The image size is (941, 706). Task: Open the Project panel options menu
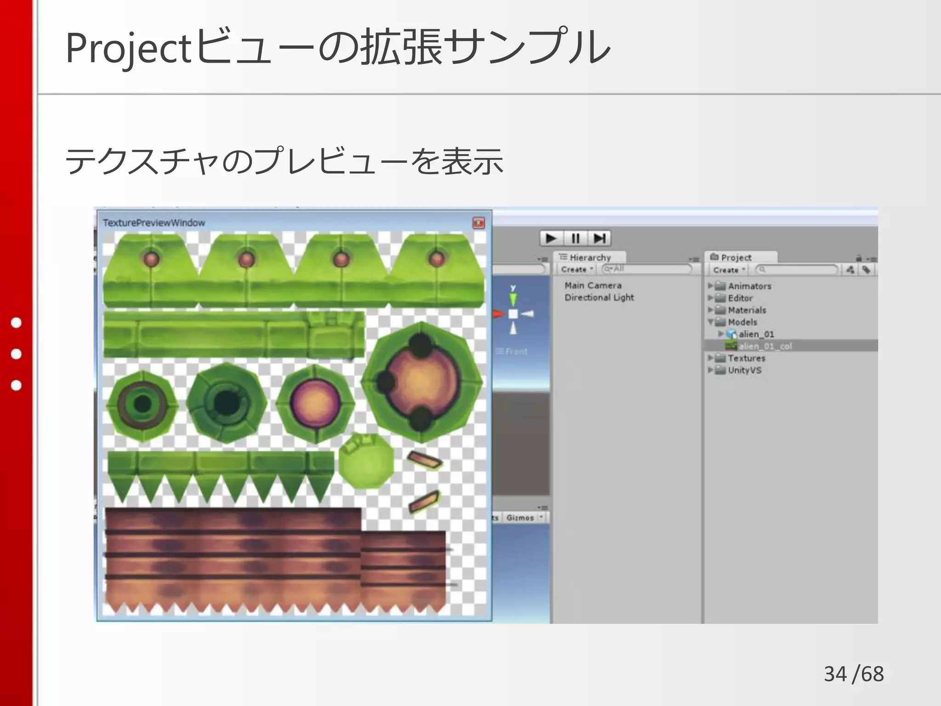(871, 259)
